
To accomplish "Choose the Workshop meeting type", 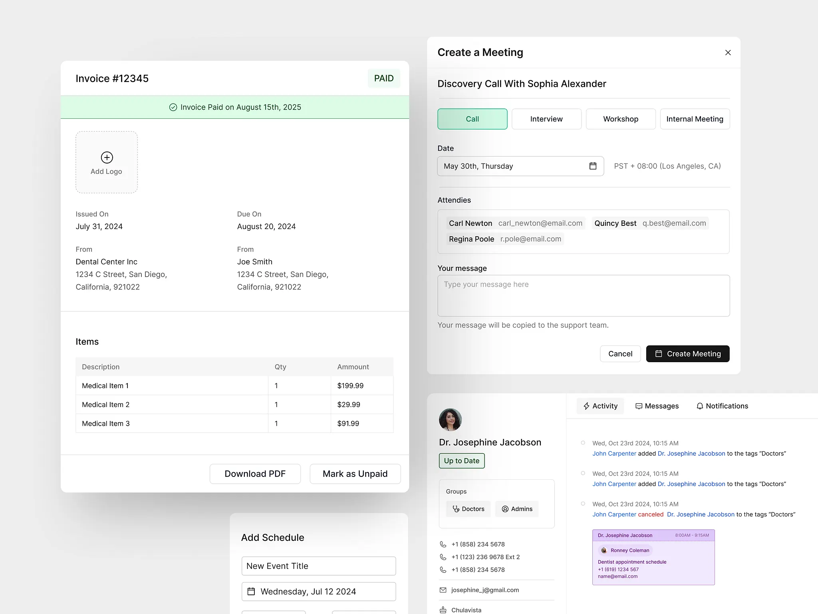I will [x=620, y=119].
